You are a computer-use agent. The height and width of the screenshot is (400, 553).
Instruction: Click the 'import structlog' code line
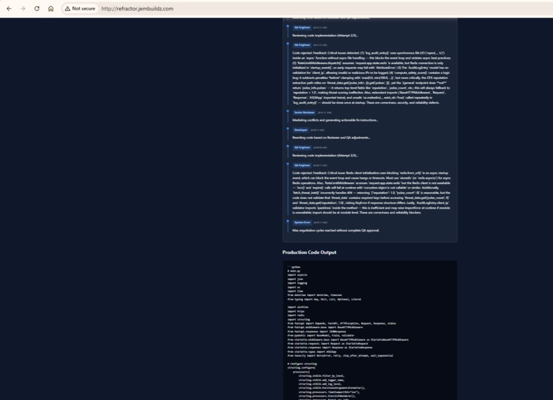pos(298,319)
